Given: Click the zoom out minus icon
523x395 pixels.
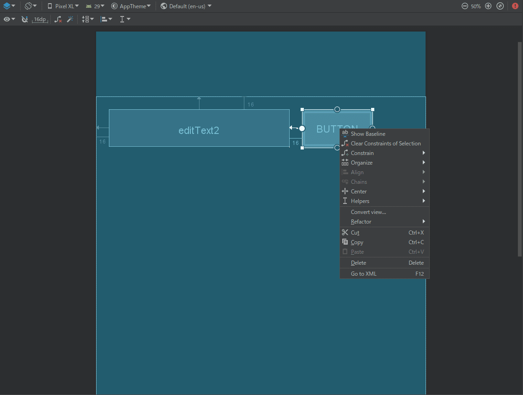Looking at the screenshot, I should point(464,6).
